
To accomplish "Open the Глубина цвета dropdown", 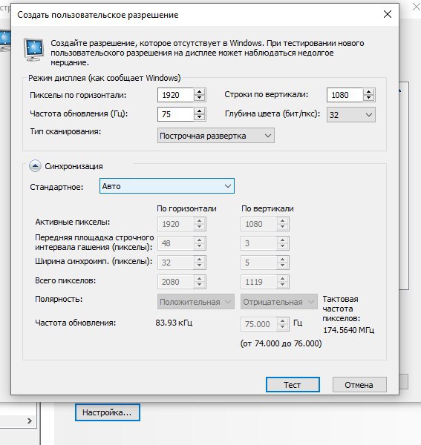I will pos(350,115).
